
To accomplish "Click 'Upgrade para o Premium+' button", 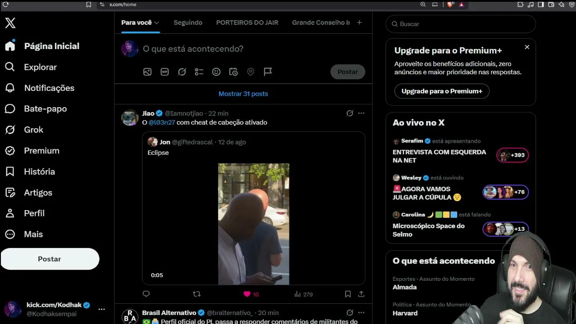I will pyautogui.click(x=442, y=91).
